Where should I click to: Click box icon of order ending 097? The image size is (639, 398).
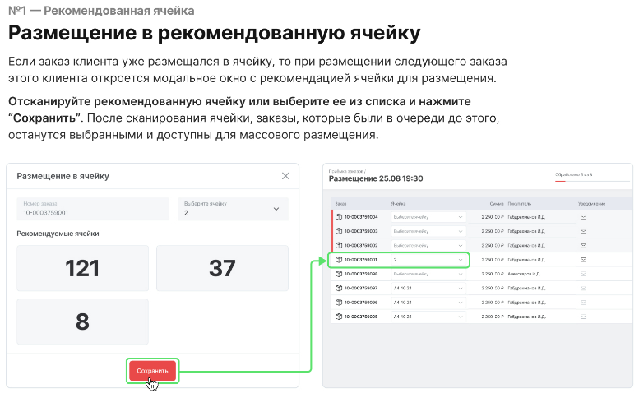point(338,289)
